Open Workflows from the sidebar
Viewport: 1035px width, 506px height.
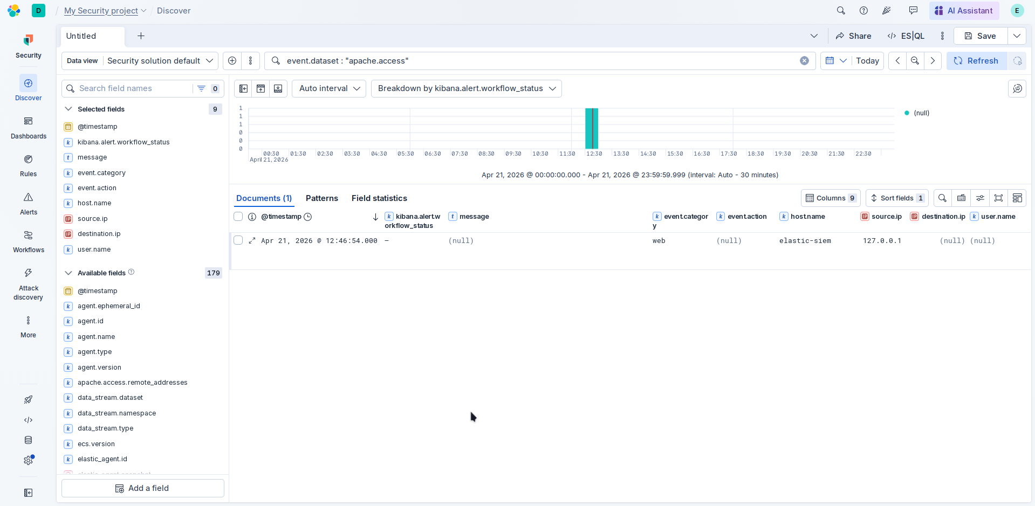pos(28,241)
